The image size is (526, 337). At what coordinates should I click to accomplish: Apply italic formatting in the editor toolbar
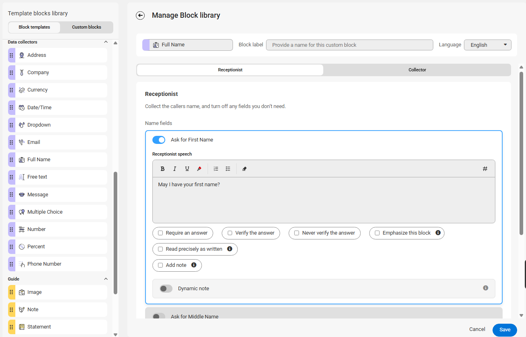[175, 169]
